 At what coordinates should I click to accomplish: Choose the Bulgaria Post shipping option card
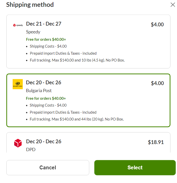tap(88, 100)
